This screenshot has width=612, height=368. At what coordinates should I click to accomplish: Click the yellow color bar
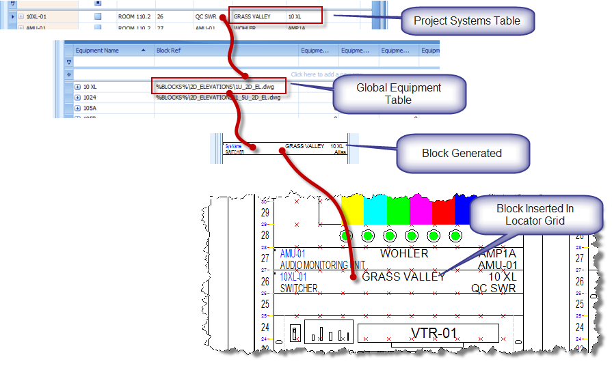coord(352,210)
